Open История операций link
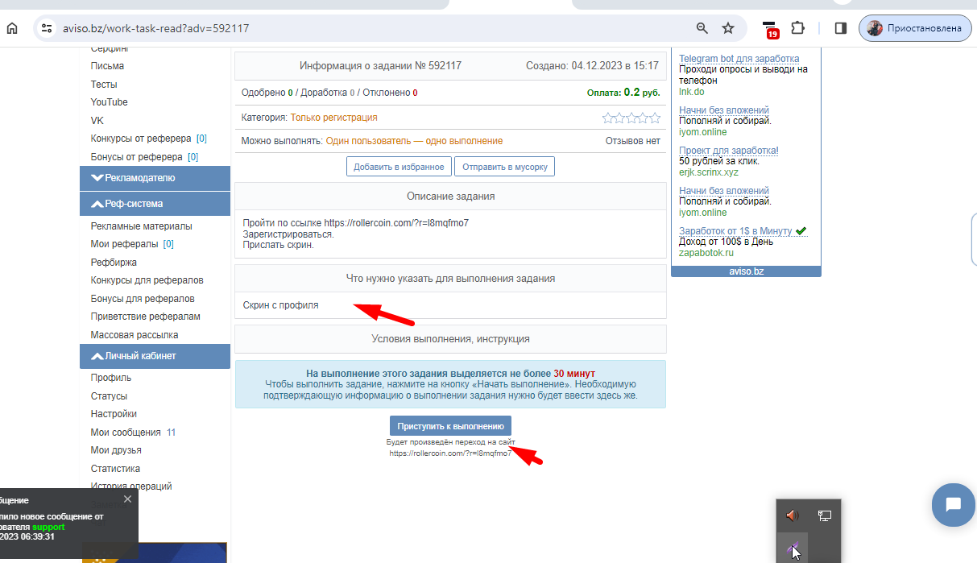Screen dimensions: 977x563 point(131,486)
